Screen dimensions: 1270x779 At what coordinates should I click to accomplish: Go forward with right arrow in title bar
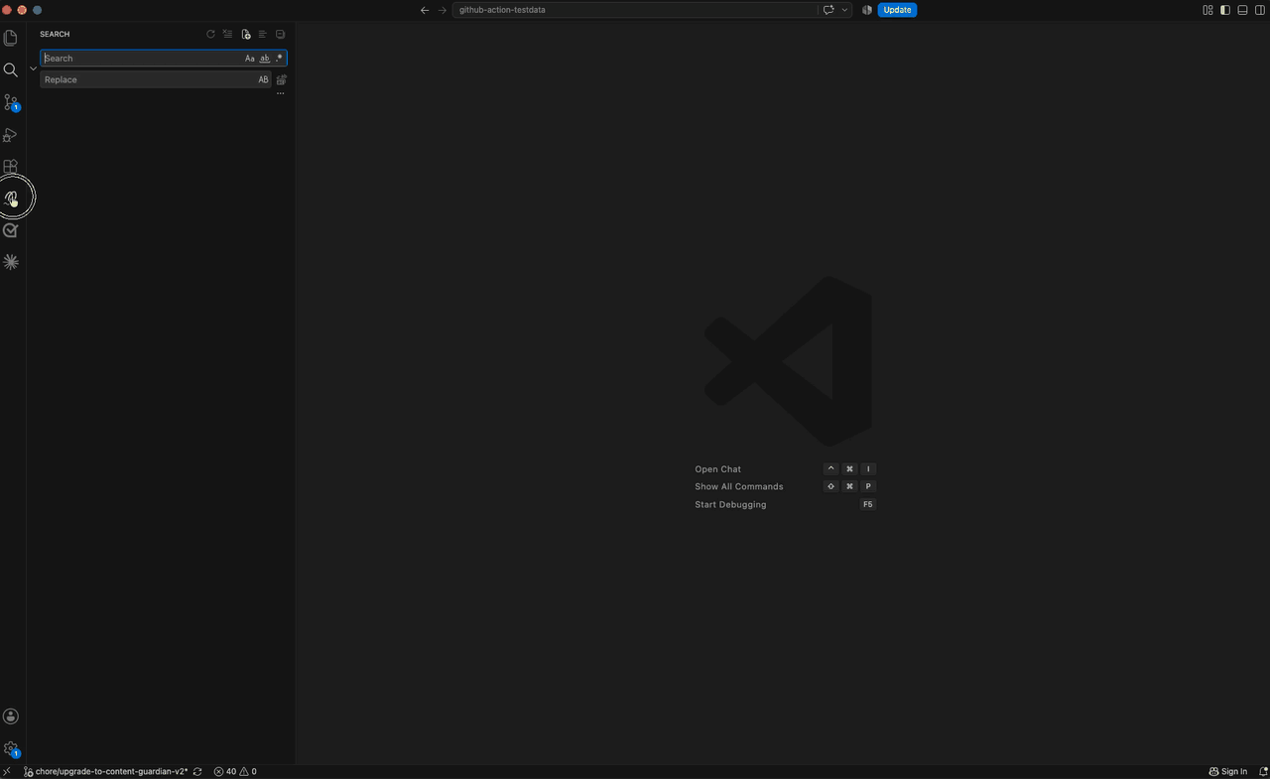coord(443,10)
